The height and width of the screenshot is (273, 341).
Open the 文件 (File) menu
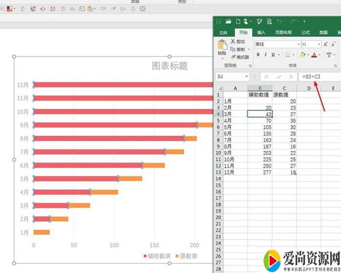(x=223, y=33)
